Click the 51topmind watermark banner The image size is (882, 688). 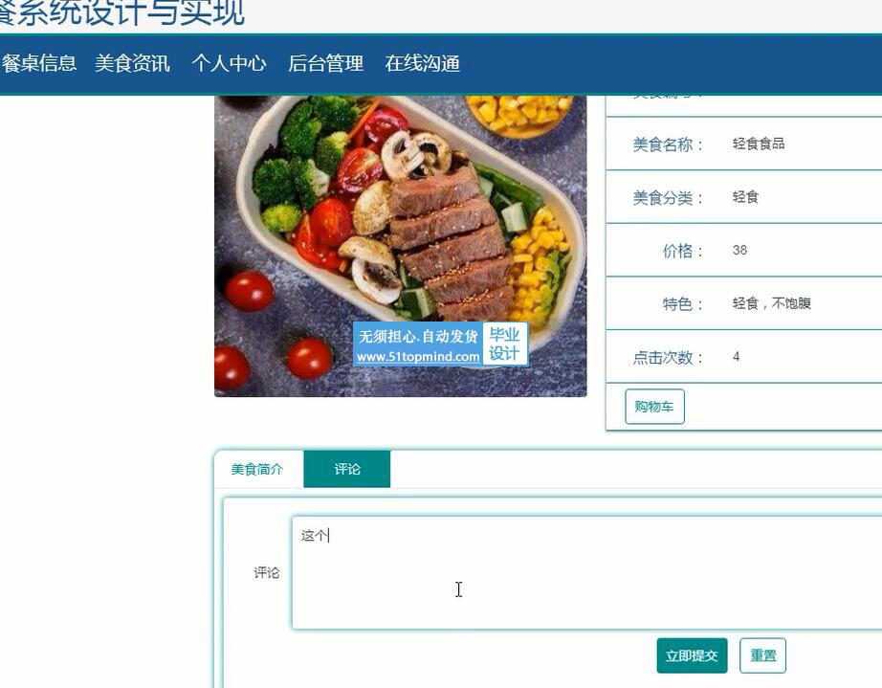click(418, 344)
